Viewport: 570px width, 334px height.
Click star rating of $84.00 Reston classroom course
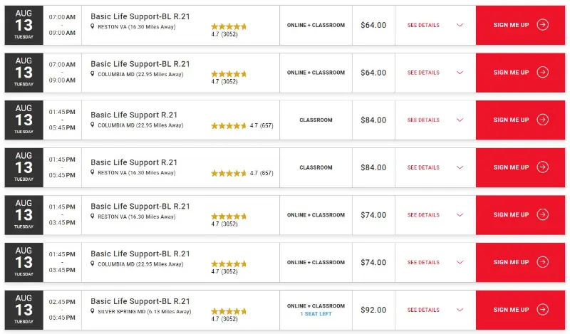[x=229, y=173]
